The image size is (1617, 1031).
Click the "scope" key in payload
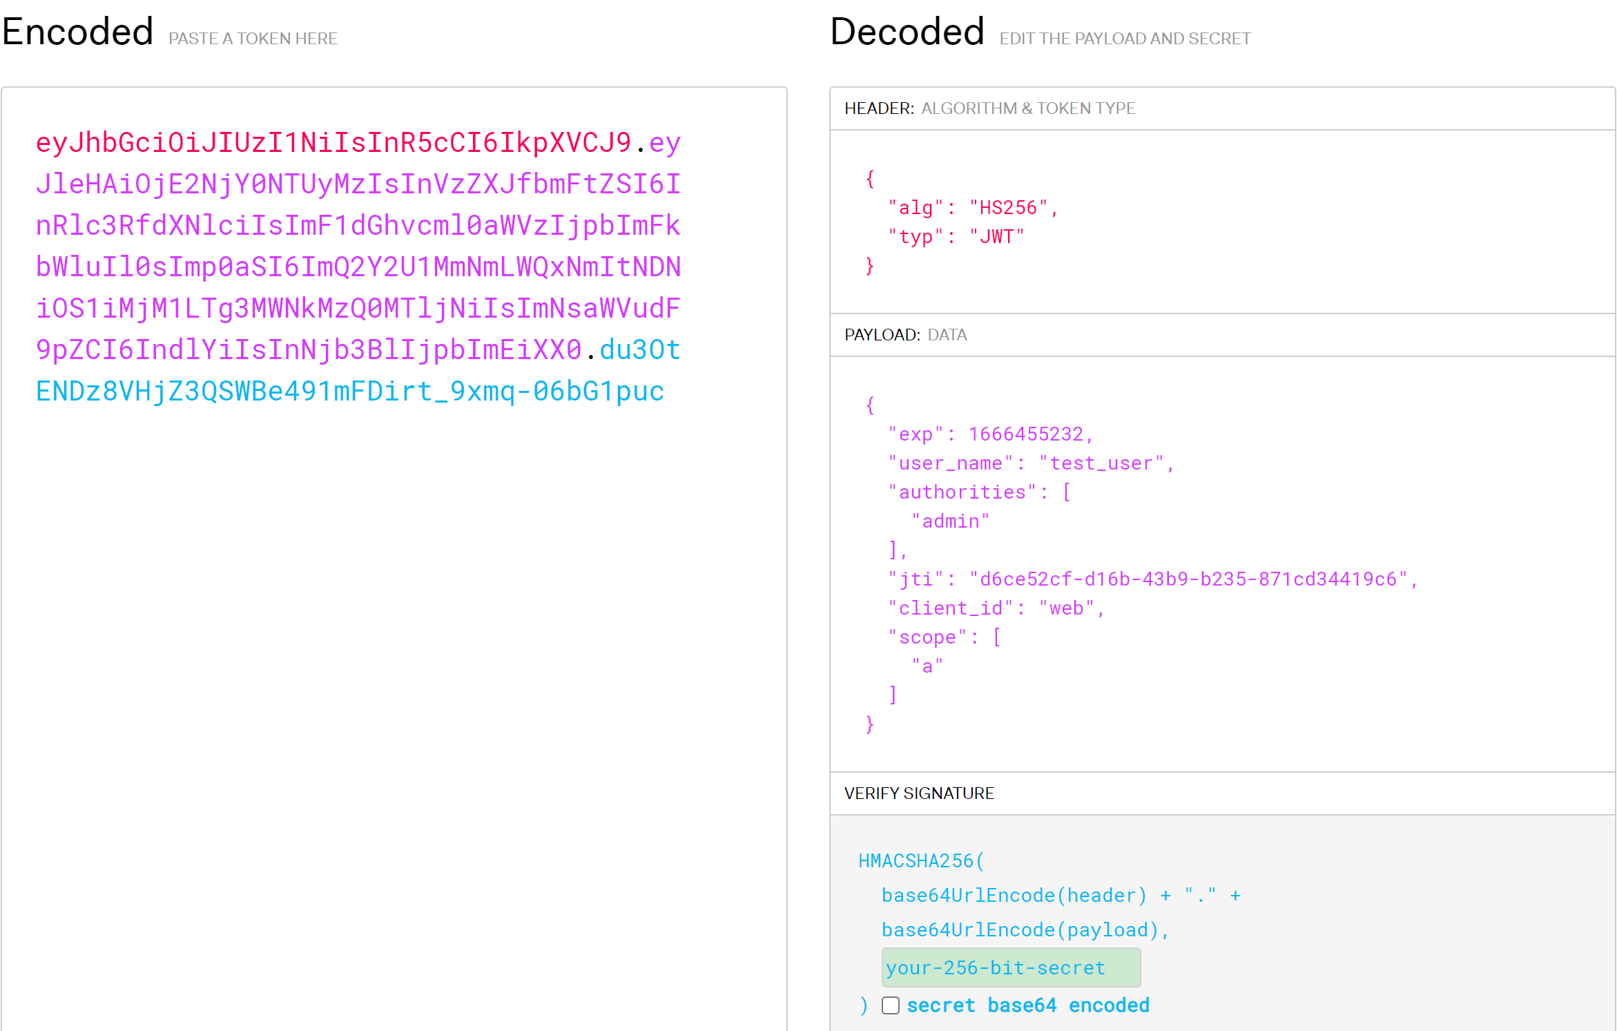927,637
